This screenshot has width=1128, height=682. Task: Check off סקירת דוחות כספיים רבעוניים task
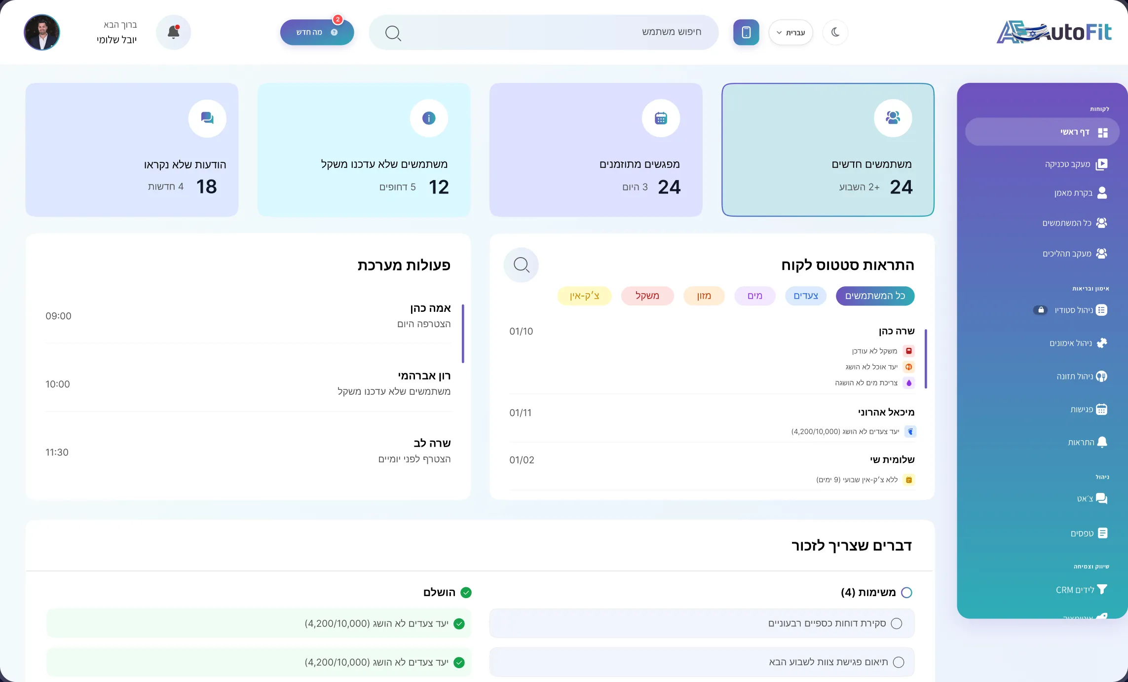tap(897, 623)
